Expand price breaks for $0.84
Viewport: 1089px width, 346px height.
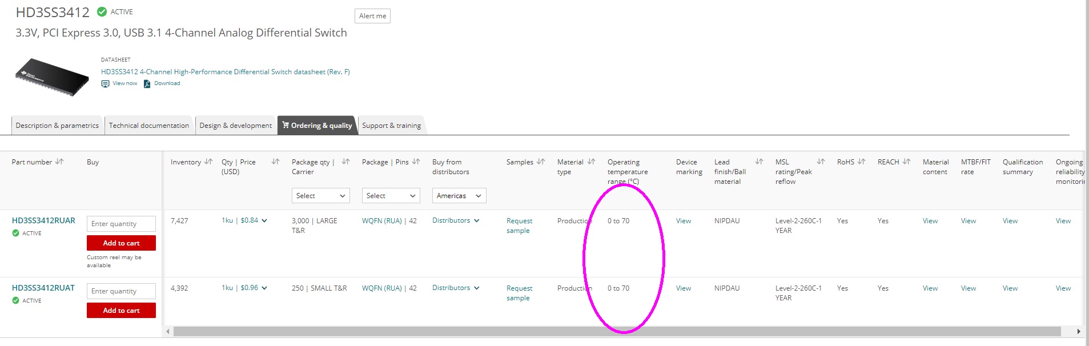click(264, 220)
